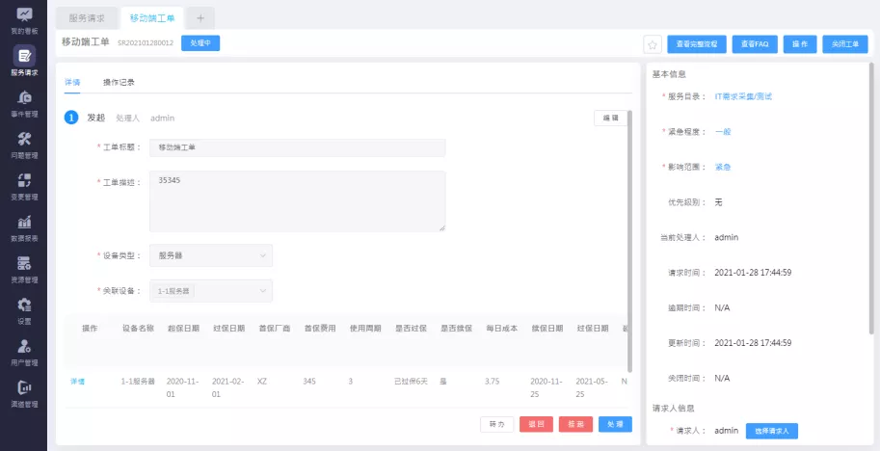This screenshot has height=451, width=880.
Task: Open 数据报表 reports icon
Action: 23,226
